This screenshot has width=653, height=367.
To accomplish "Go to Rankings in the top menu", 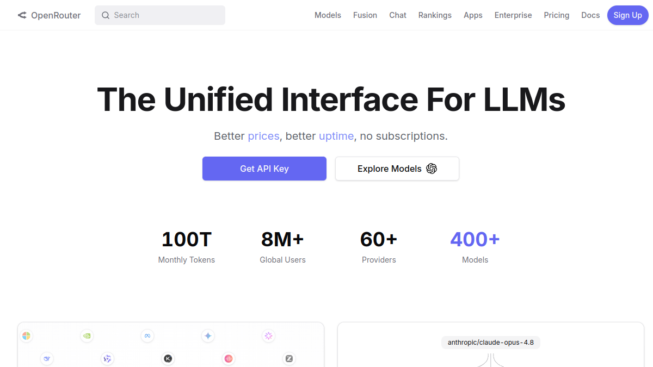I will (x=435, y=15).
